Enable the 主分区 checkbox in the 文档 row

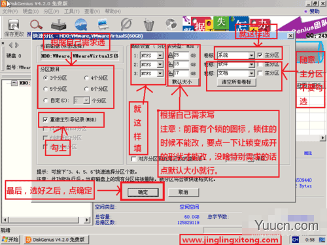tap(260, 73)
